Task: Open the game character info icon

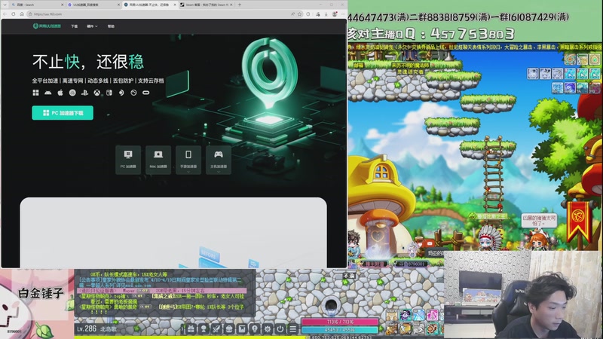Action: pos(204,329)
